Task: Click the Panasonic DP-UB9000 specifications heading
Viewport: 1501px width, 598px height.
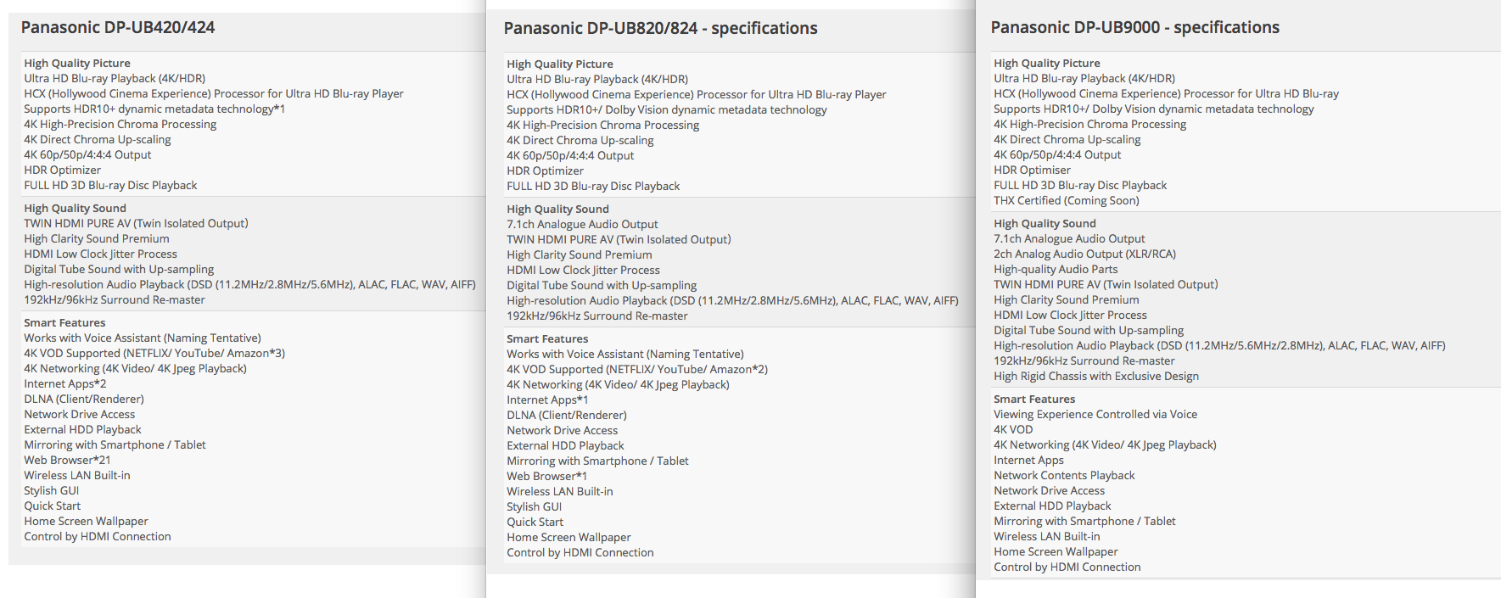Action: [1134, 27]
